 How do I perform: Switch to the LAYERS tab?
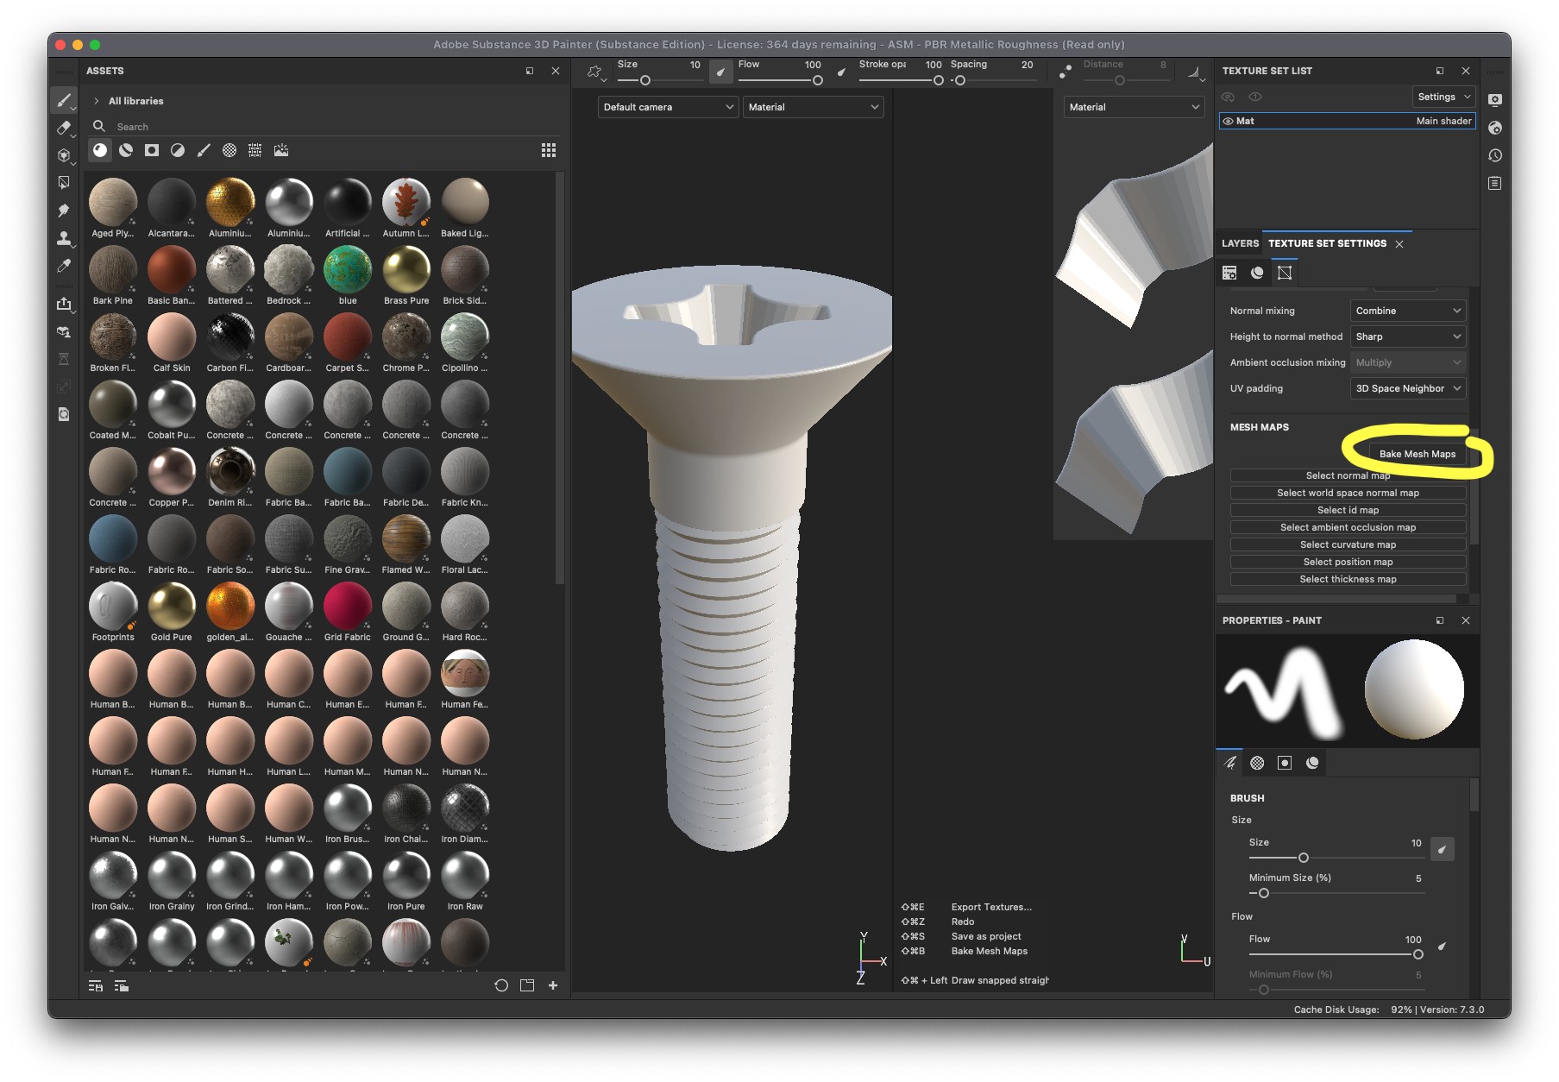coord(1240,243)
